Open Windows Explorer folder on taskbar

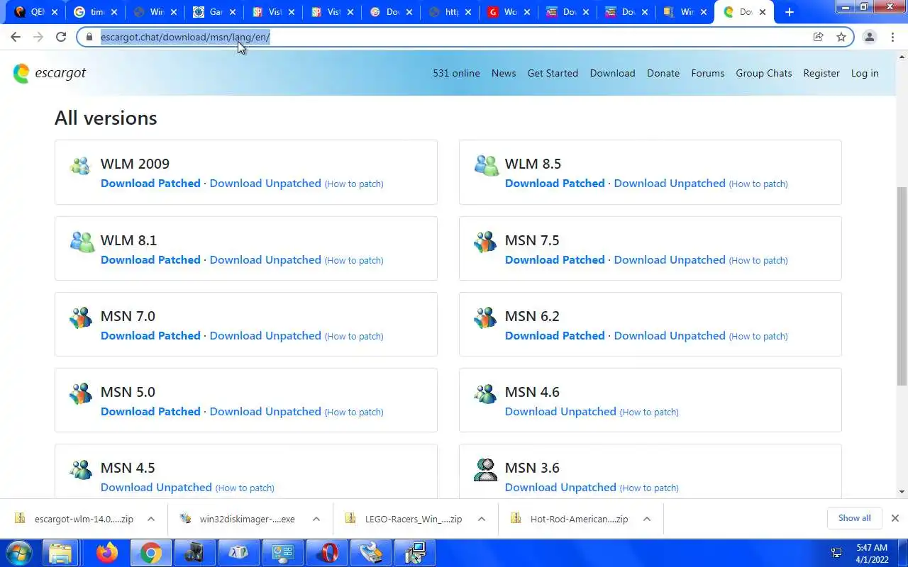click(62, 553)
